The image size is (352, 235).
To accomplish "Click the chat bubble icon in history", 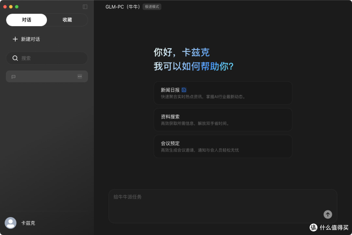I will coord(13,77).
